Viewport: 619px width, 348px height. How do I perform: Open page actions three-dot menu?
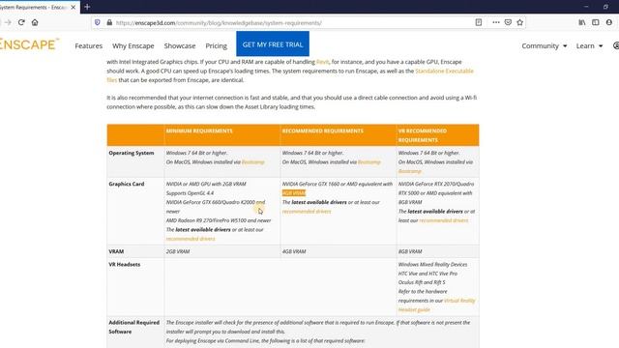coord(496,22)
